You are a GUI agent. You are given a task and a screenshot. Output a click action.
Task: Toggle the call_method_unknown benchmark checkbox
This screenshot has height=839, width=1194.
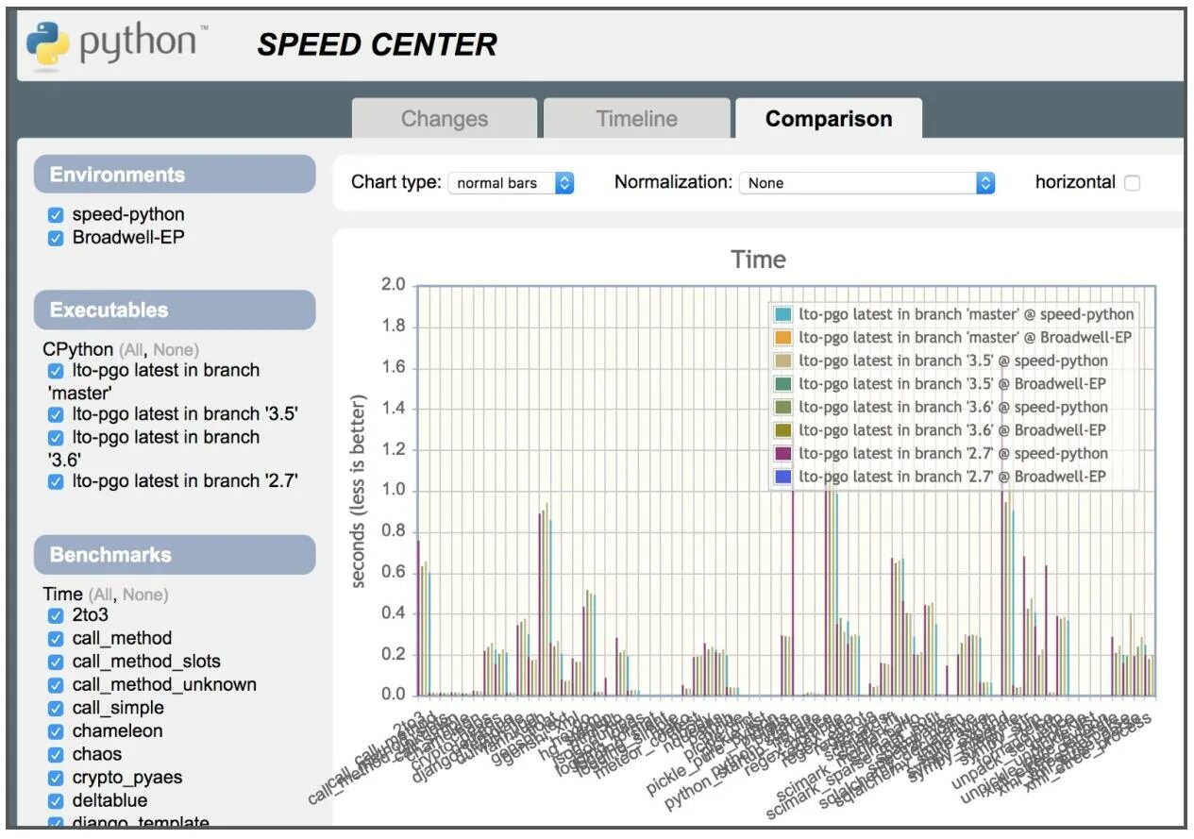tap(56, 685)
